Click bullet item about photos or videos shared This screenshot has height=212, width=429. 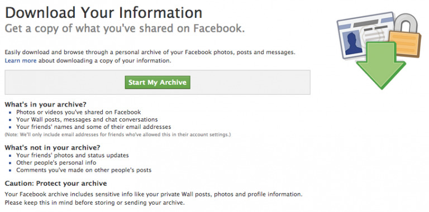(x=79, y=112)
